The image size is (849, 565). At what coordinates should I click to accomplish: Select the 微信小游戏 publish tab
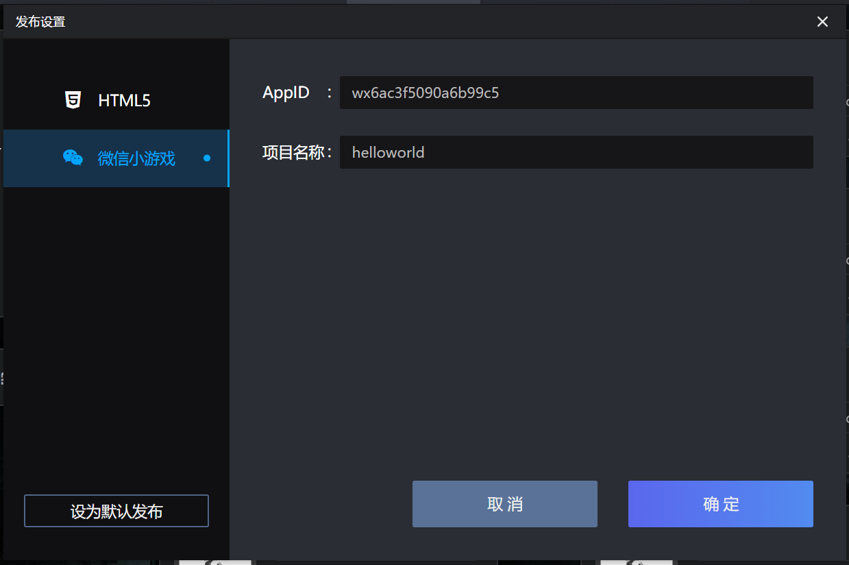pos(136,158)
